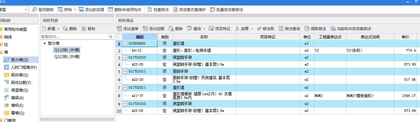This screenshot has height=122, width=420.
Task: Click the 换算 fx icon
Action: click(237, 29)
